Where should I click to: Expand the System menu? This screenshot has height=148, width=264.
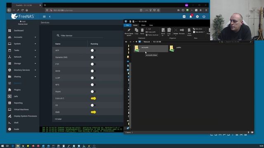[x=23, y=44]
